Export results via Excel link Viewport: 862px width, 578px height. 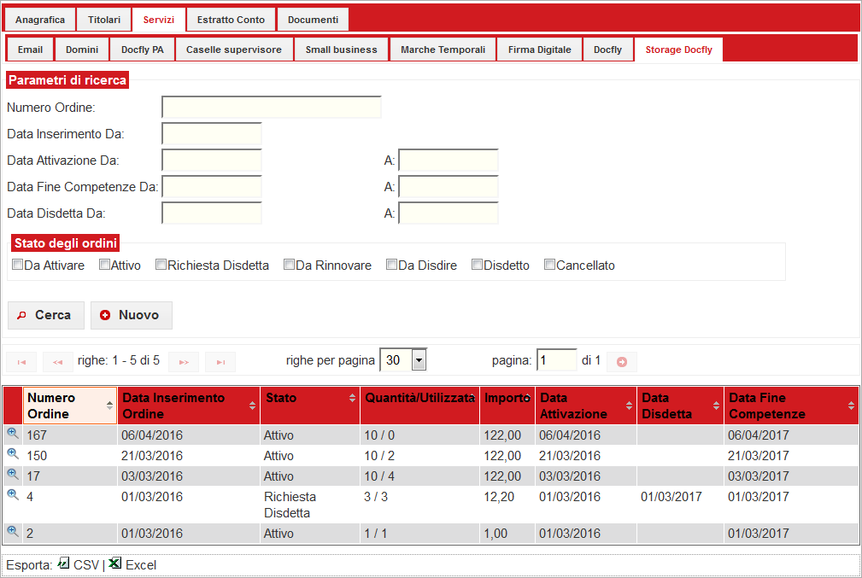(141, 565)
